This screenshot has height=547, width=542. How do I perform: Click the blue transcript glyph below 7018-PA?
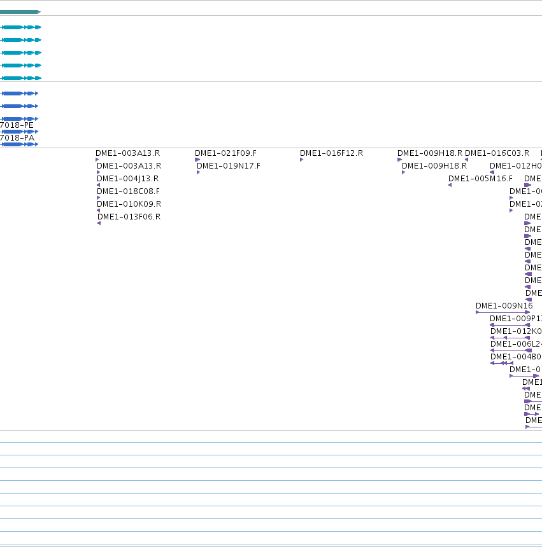19,144
